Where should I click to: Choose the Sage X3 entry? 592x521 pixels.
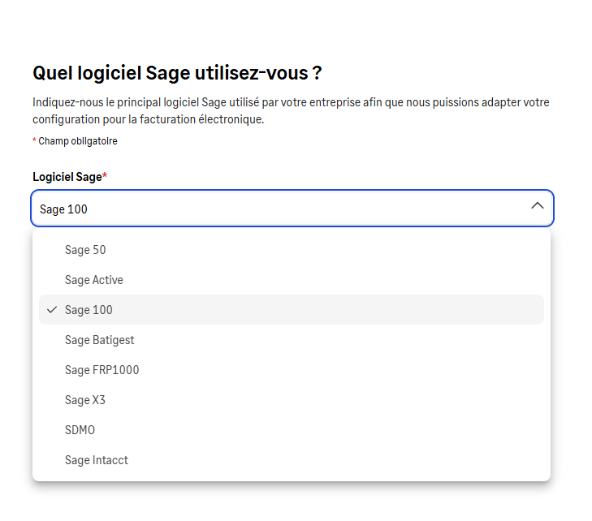point(291,400)
